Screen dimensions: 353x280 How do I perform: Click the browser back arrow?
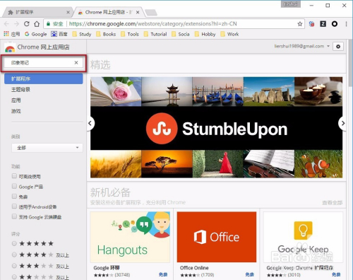[x=6, y=24]
